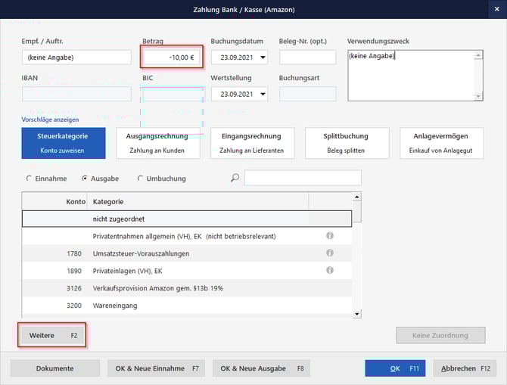This screenshot has height=385, width=507.
Task: Click the Kategorie column header
Action: click(198, 201)
